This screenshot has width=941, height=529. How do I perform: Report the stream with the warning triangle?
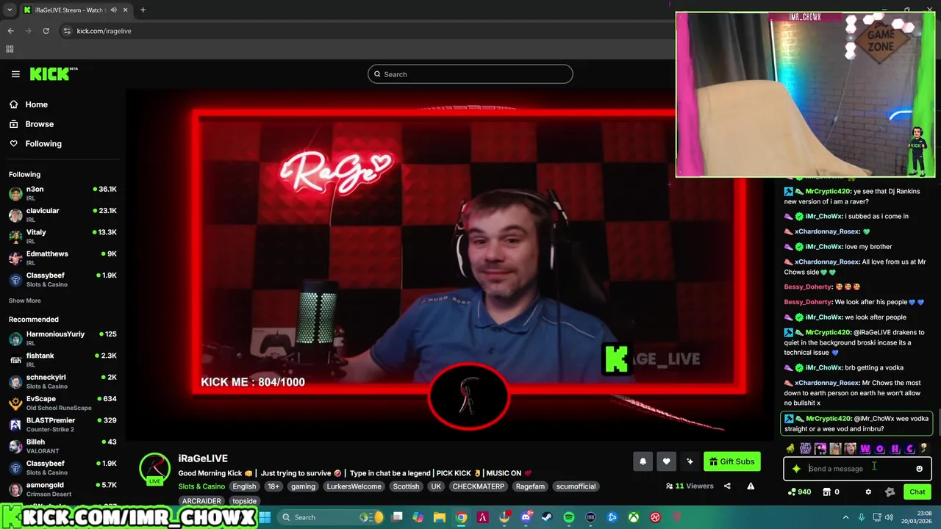pyautogui.click(x=751, y=486)
